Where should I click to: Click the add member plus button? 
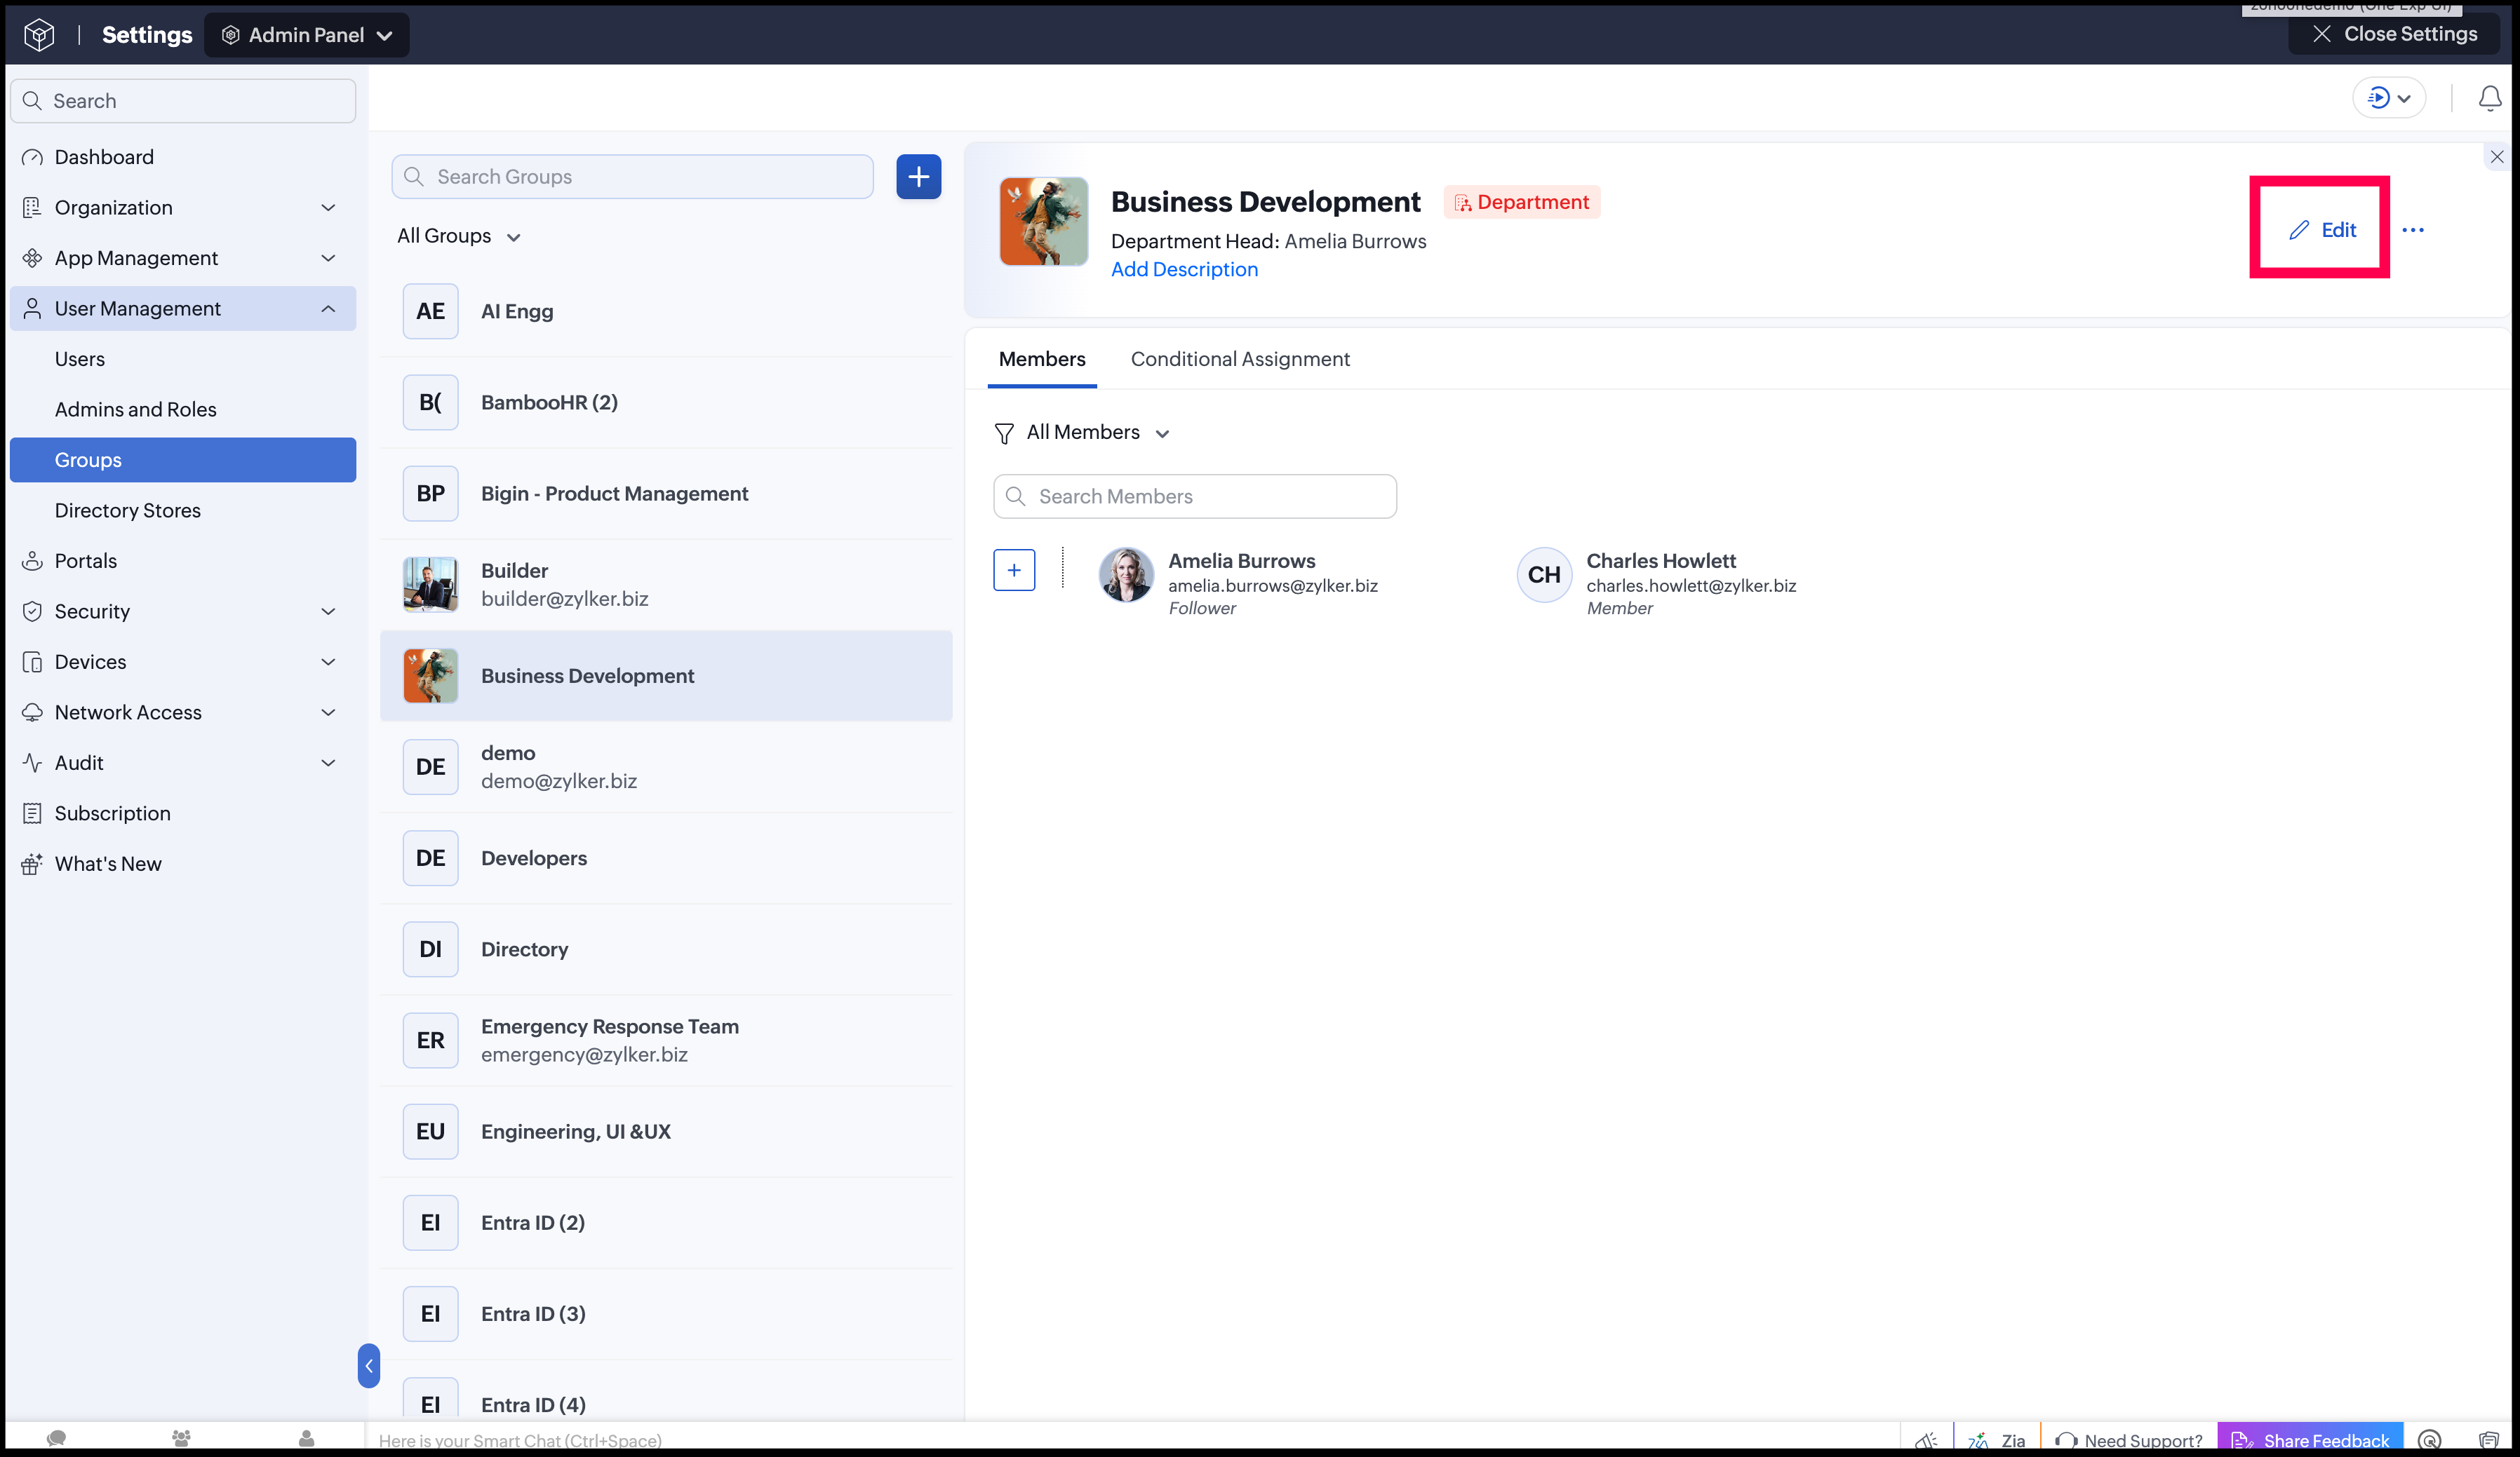pos(1014,569)
